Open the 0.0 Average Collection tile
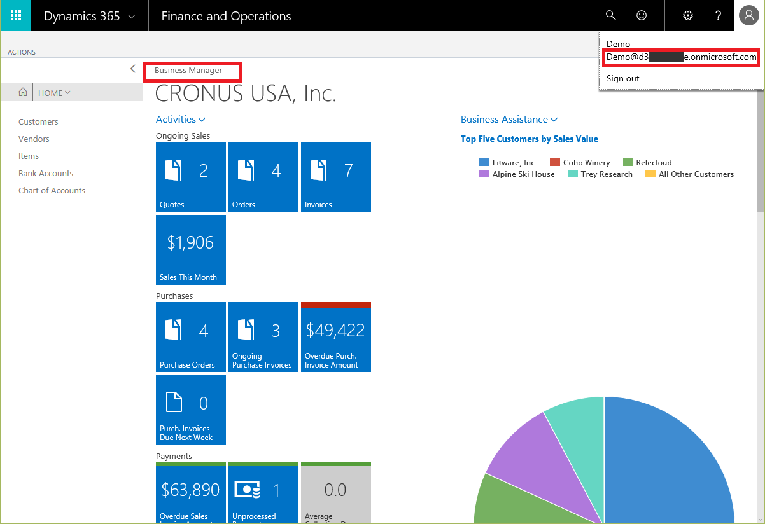765x524 pixels. [x=336, y=493]
